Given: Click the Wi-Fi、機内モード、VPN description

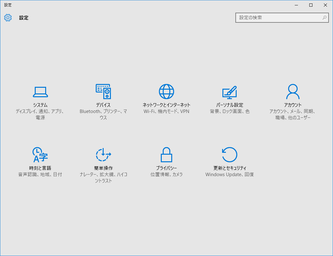Looking at the screenshot, I should click(166, 111).
